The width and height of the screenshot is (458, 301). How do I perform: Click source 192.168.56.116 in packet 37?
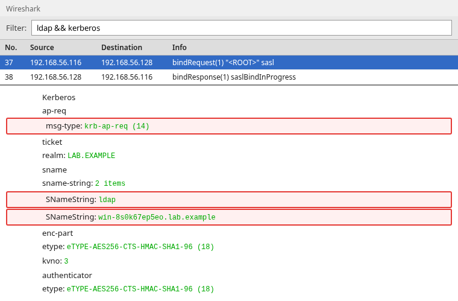(x=55, y=63)
